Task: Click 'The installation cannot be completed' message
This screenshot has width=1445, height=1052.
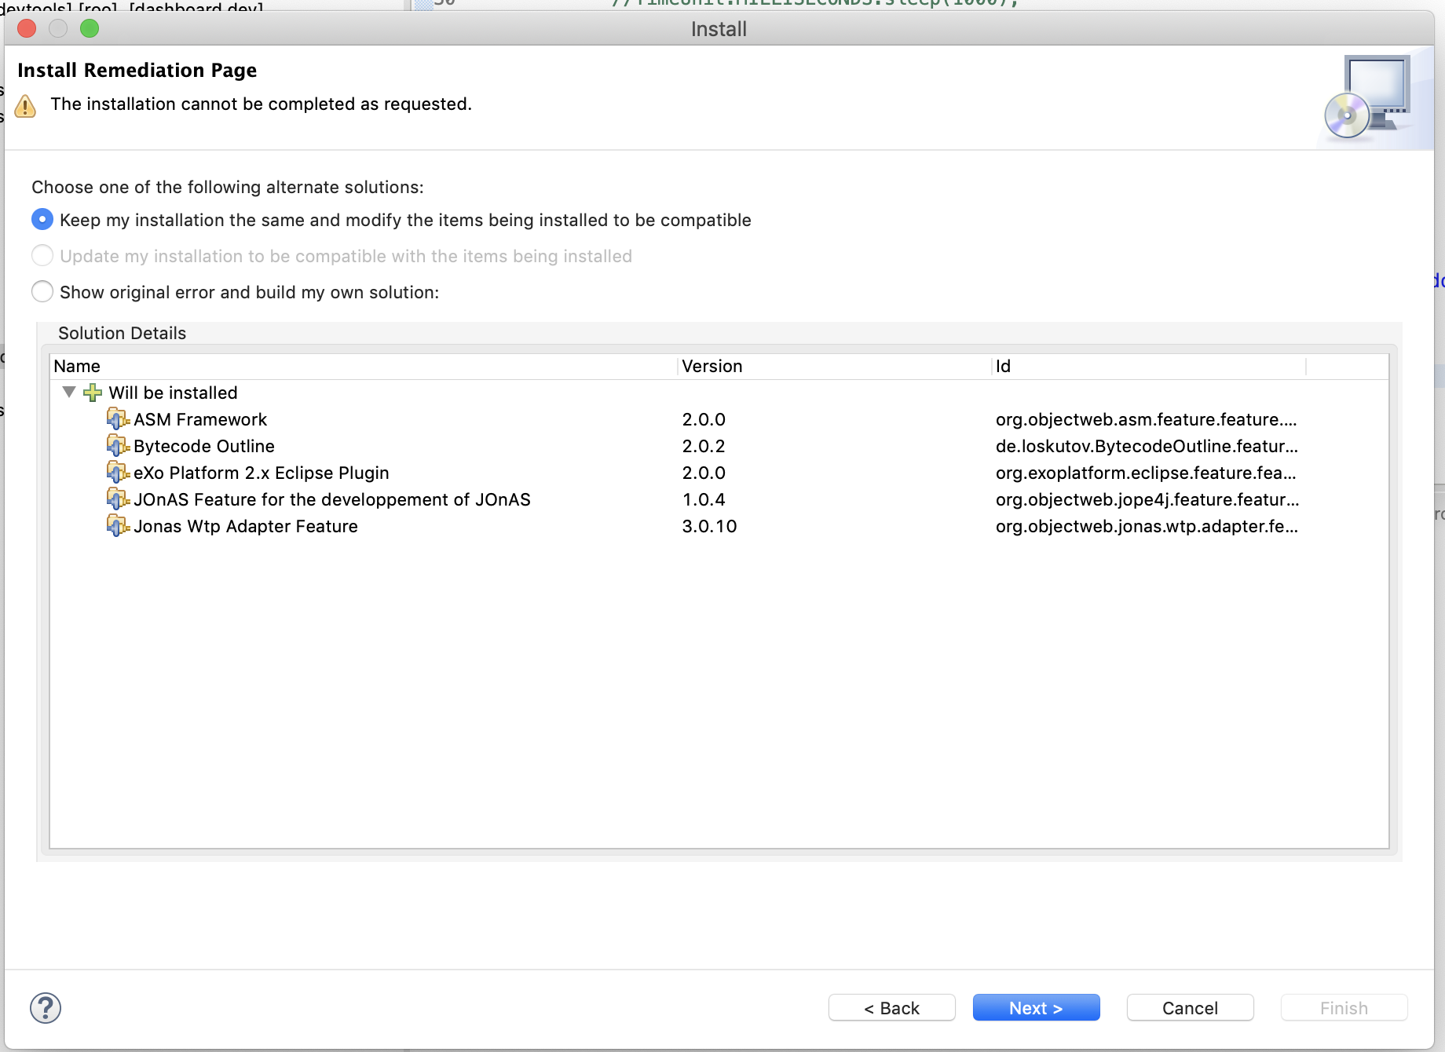Action: (x=261, y=104)
